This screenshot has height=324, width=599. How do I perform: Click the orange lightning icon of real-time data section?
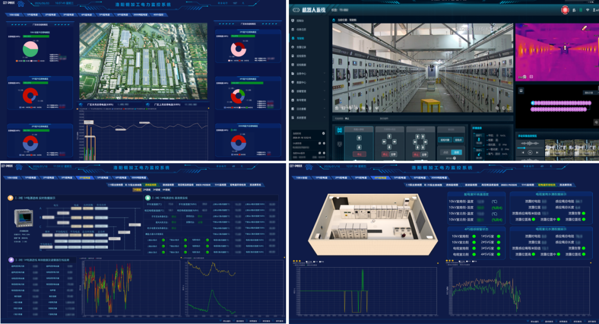(x=11, y=198)
